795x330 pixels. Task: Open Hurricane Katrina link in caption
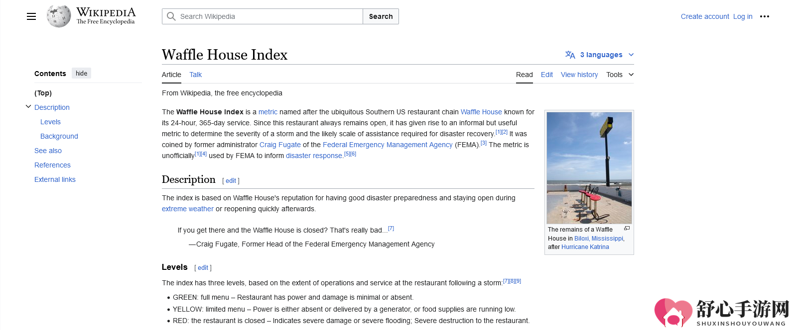click(x=585, y=247)
